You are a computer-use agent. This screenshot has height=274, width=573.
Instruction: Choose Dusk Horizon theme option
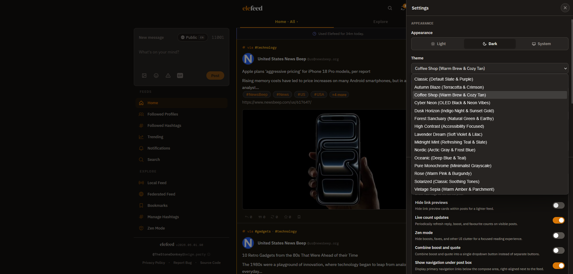pyautogui.click(x=490, y=111)
